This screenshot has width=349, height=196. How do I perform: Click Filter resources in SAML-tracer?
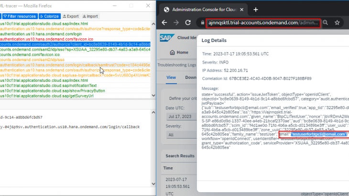[20, 16]
